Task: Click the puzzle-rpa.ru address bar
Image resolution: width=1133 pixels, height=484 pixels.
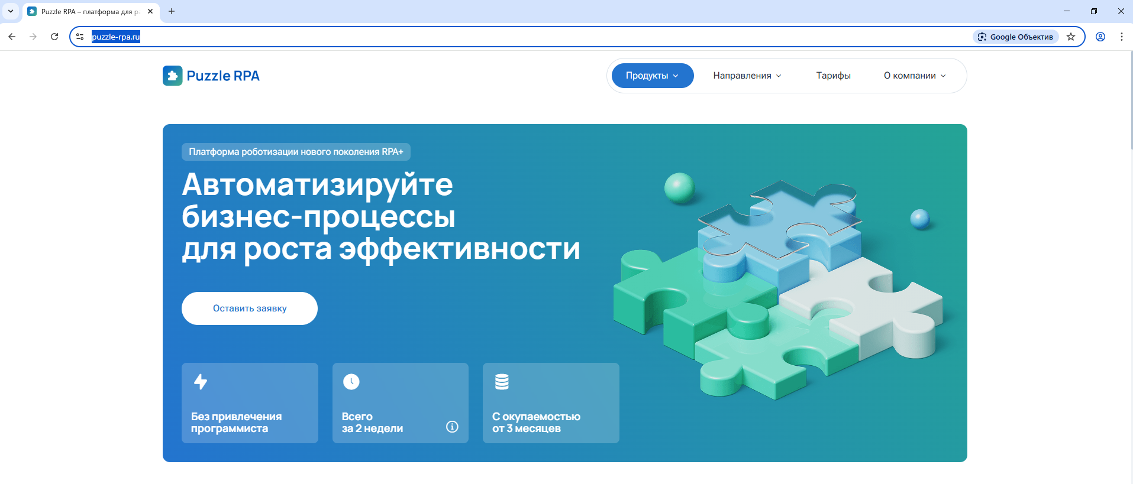Action: (x=473, y=37)
